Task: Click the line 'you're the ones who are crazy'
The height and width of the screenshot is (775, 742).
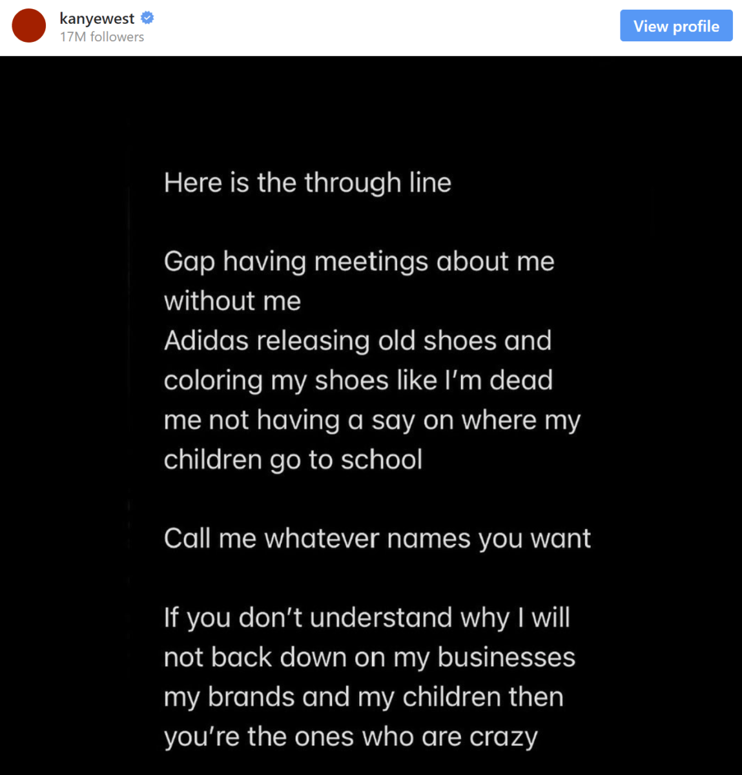Action: tap(351, 737)
